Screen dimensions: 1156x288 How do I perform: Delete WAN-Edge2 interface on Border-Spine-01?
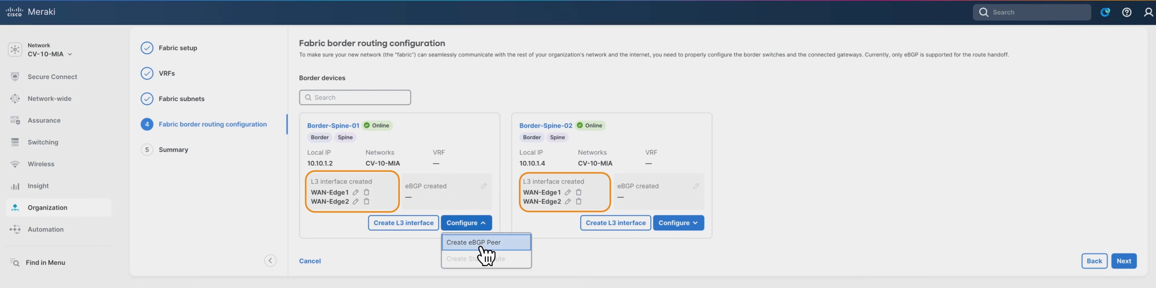367,201
